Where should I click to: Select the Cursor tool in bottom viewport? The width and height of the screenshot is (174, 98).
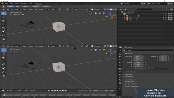click(4, 54)
